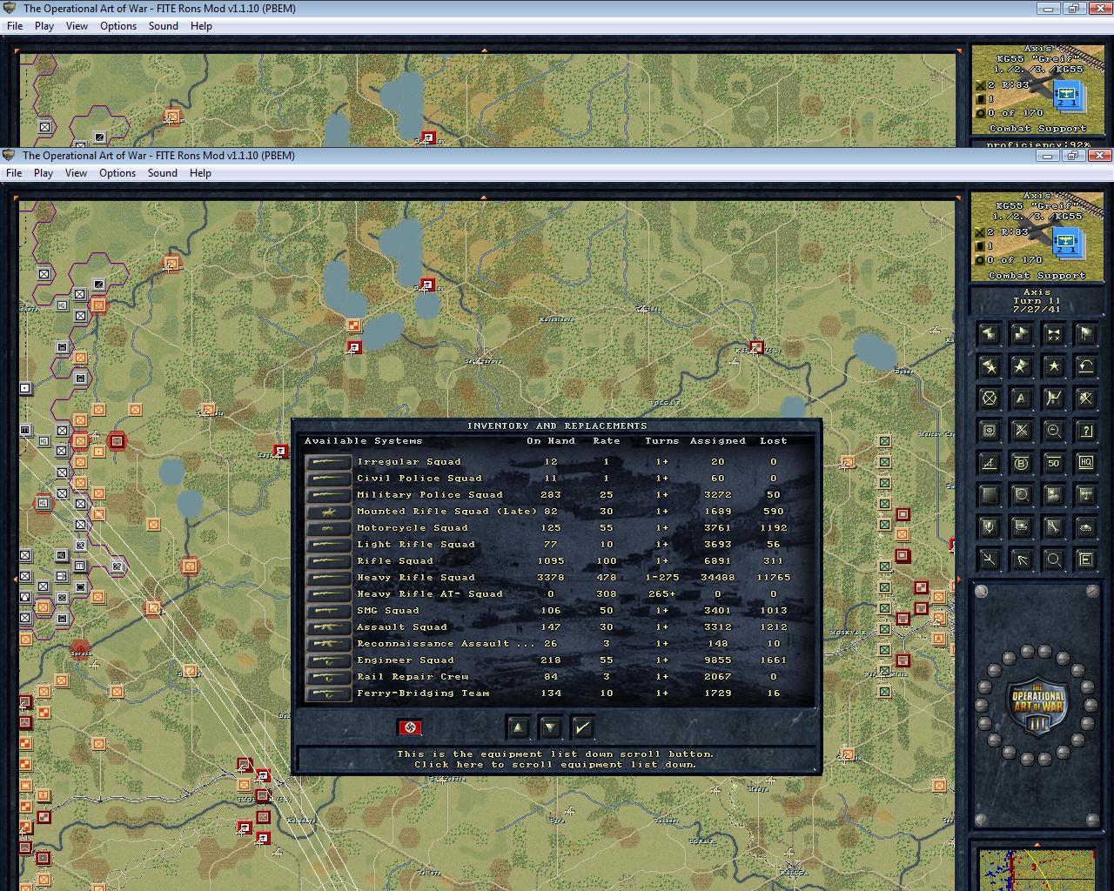Click the flag icon tool button

(x=1085, y=334)
